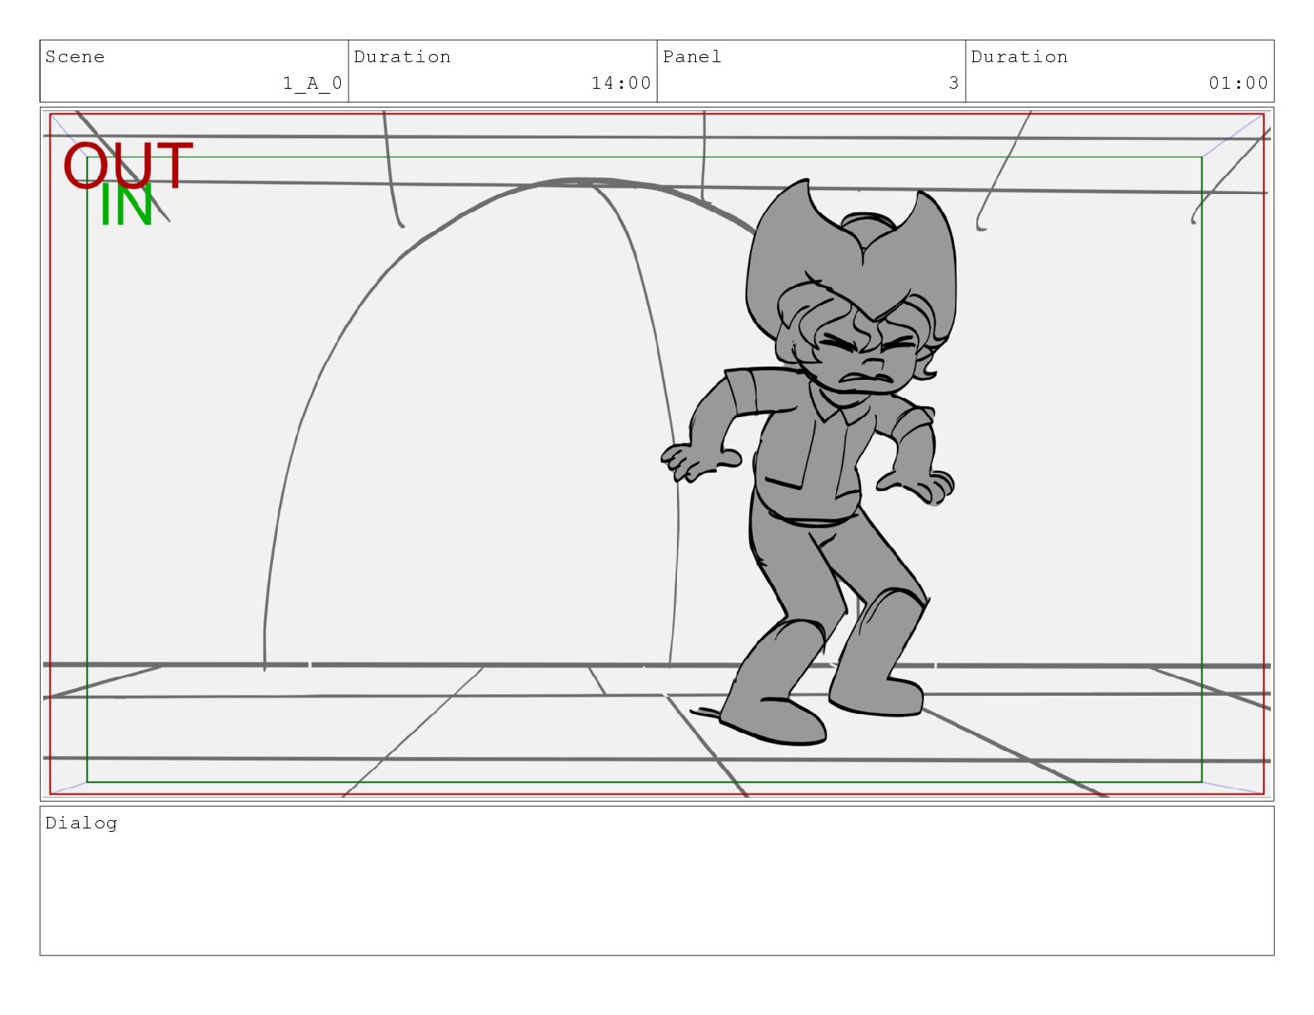Click the Panel header label
Image resolution: width=1314 pixels, height=1015 pixels.
(x=692, y=56)
